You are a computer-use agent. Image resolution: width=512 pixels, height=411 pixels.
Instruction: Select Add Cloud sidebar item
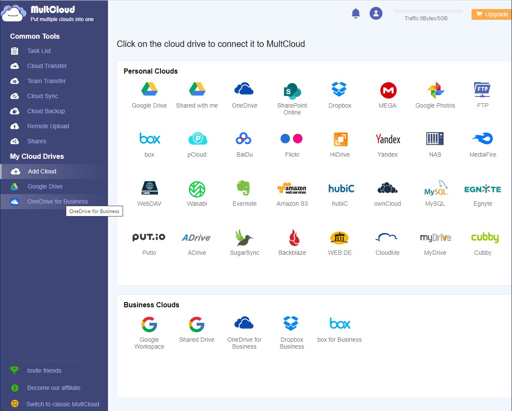coord(54,171)
